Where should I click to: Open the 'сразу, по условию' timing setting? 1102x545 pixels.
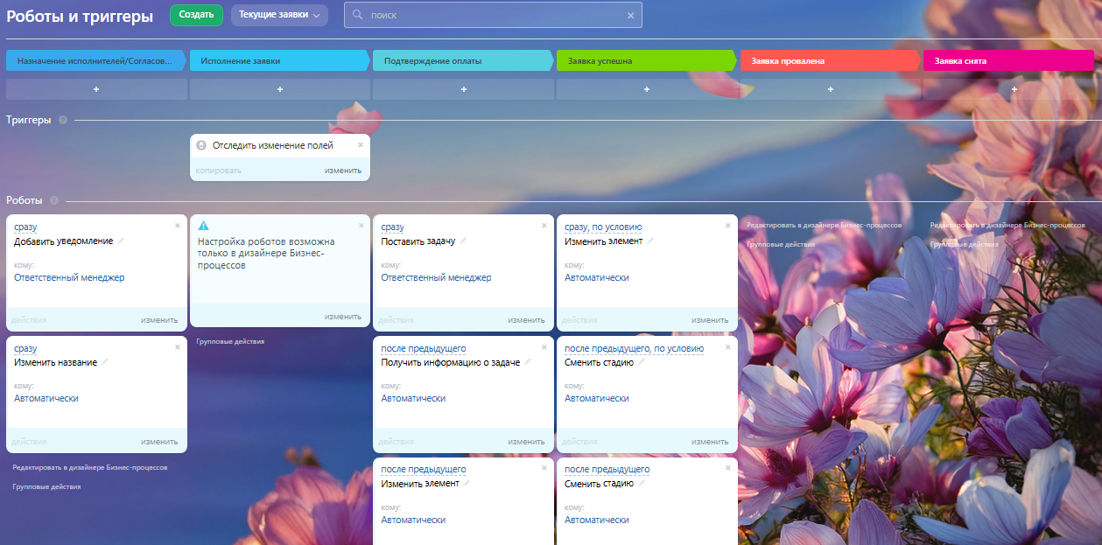point(603,227)
